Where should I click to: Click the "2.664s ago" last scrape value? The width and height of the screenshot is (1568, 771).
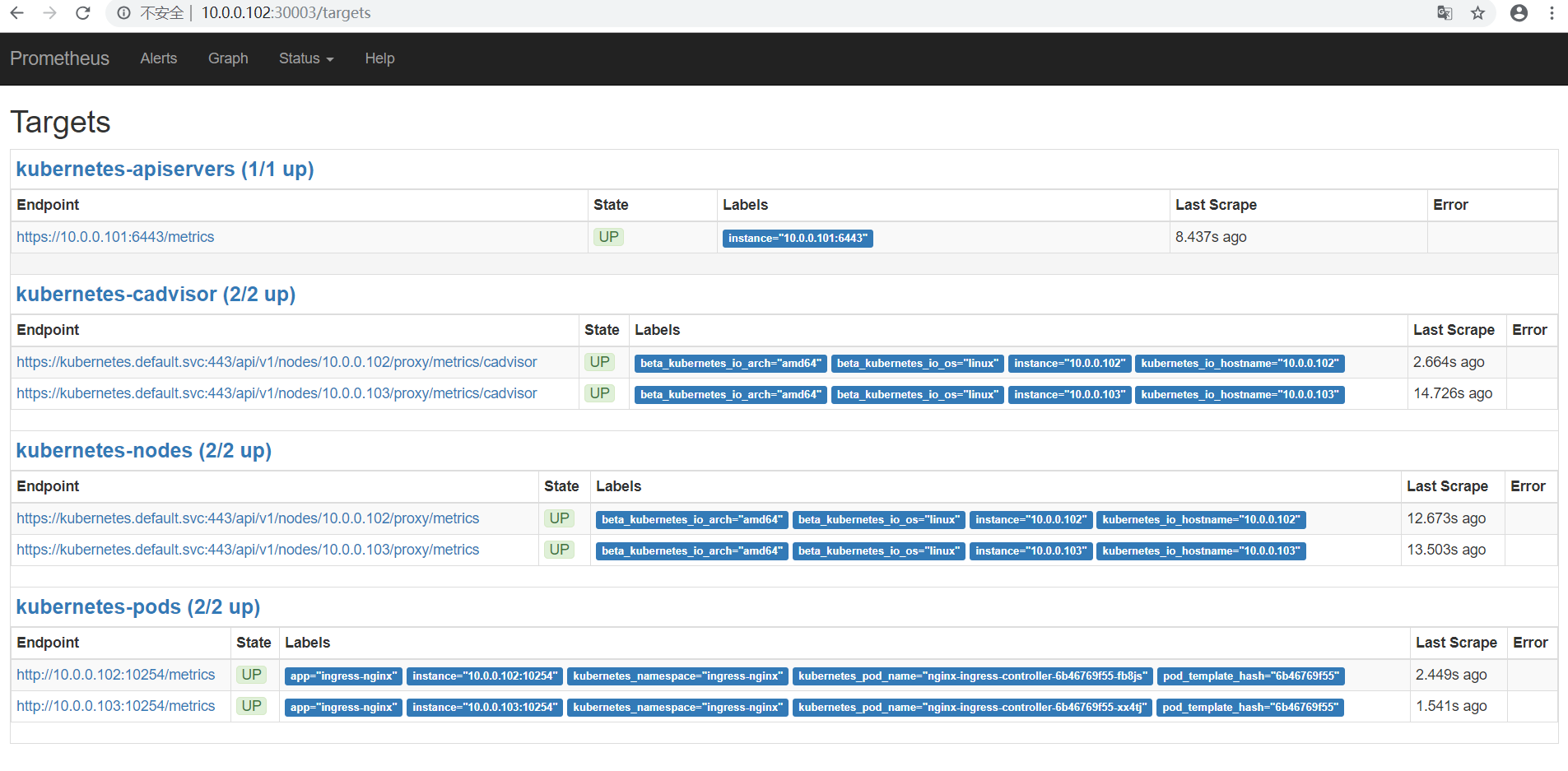click(x=1449, y=362)
